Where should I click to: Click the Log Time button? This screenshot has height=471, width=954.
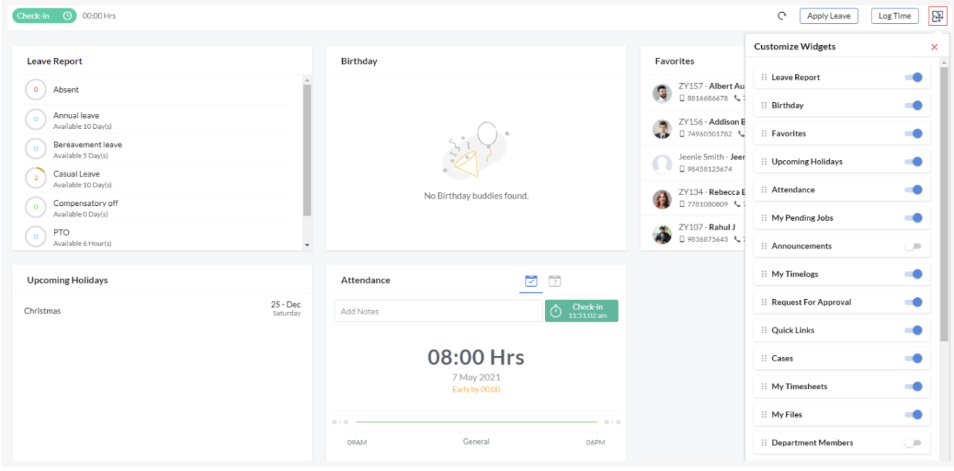(895, 15)
